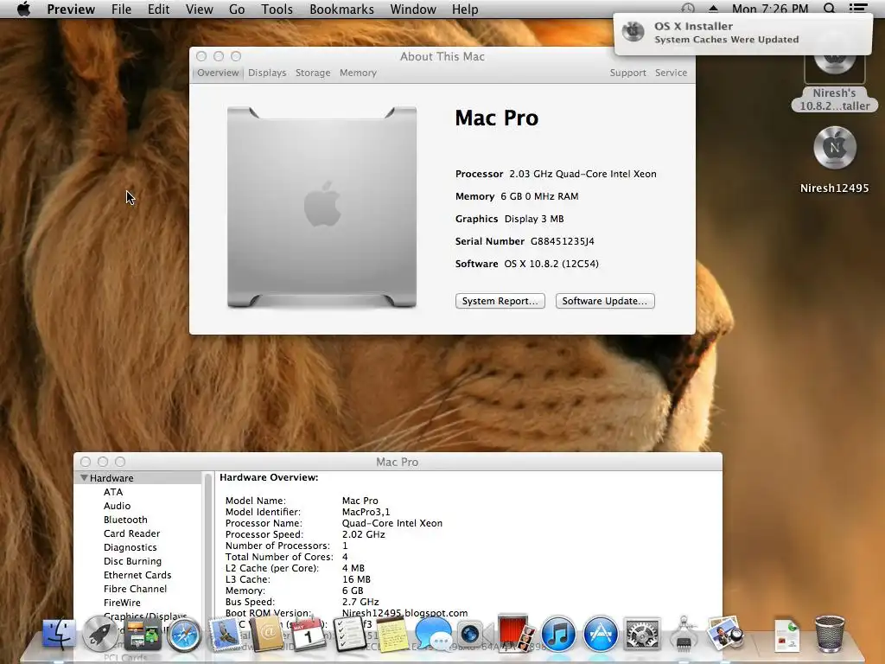Viewport: 885px width, 664px height.
Task: Open App Store icon in dock
Action: pos(600,634)
